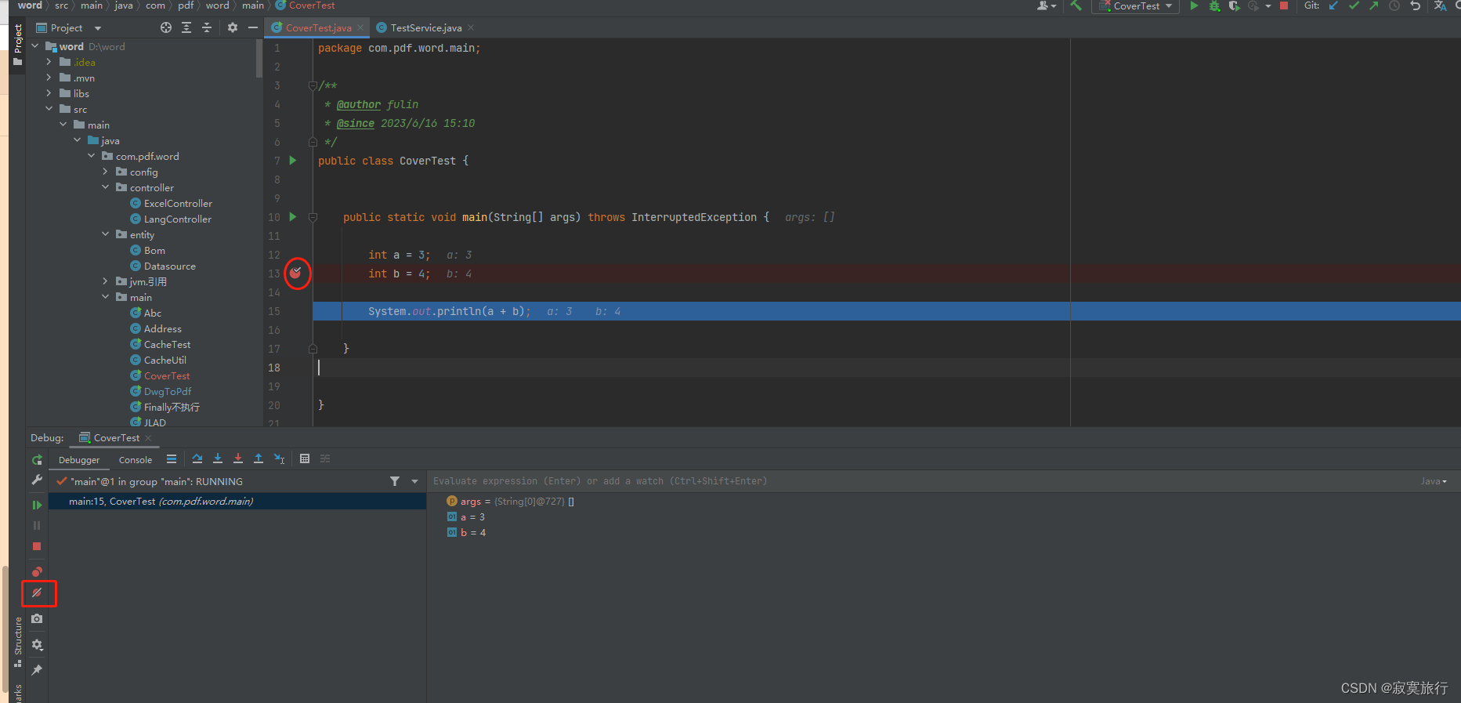Resume program in debug sidebar
The width and height of the screenshot is (1461, 703).
click(x=37, y=506)
